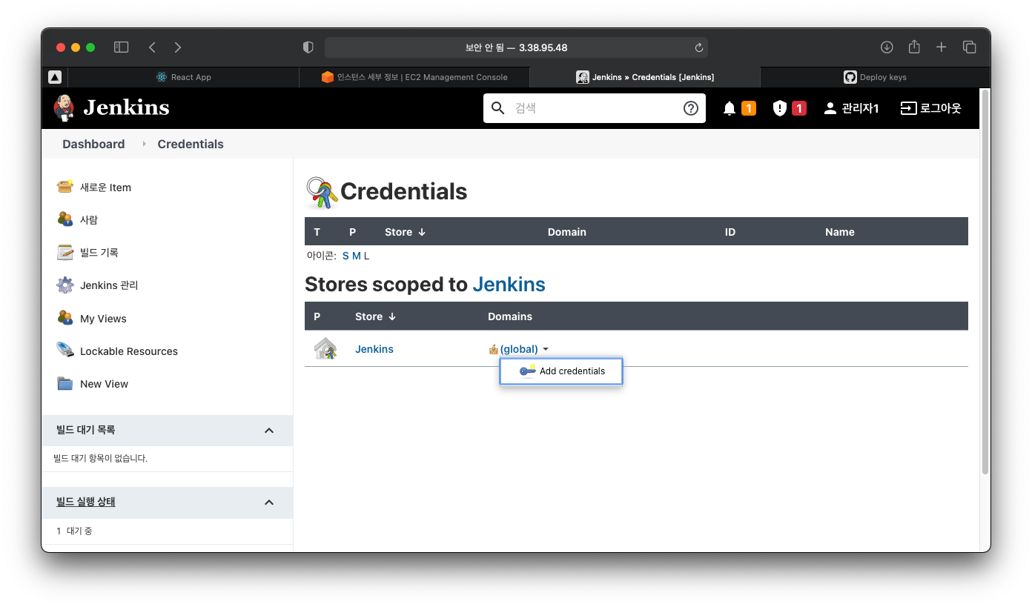This screenshot has height=607, width=1032.
Task: Click the page vertical scrollbar
Action: click(x=985, y=282)
